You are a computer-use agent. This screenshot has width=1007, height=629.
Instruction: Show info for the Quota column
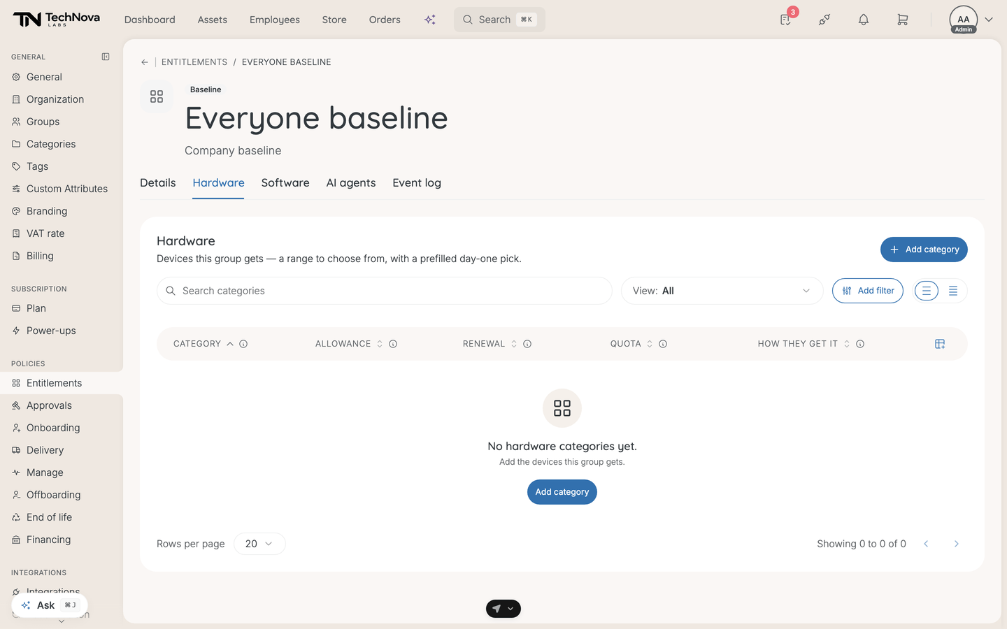click(x=663, y=344)
